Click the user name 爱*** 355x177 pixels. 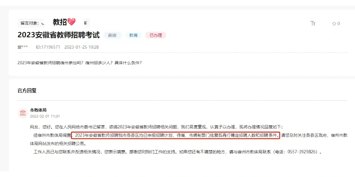tap(22, 47)
